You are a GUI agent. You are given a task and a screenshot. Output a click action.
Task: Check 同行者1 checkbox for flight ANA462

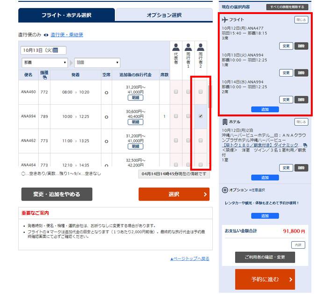[x=188, y=141]
